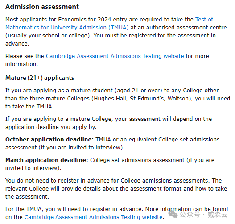Click the 'St Edmund's' college name

coord(148,99)
